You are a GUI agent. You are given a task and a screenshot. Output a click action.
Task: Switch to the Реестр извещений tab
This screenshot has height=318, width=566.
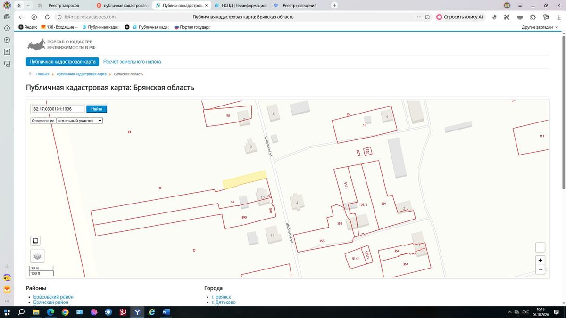(300, 5)
